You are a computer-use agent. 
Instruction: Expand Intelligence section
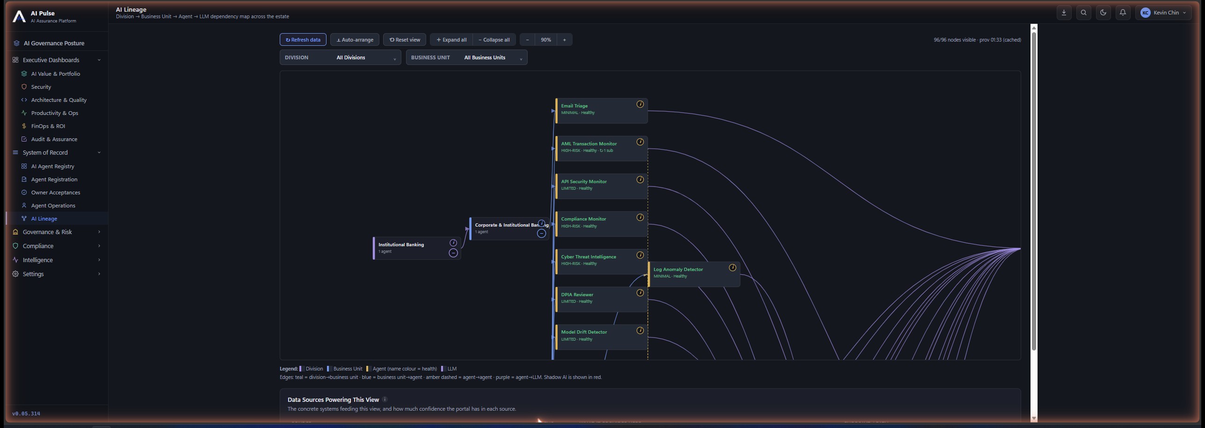pyautogui.click(x=56, y=260)
